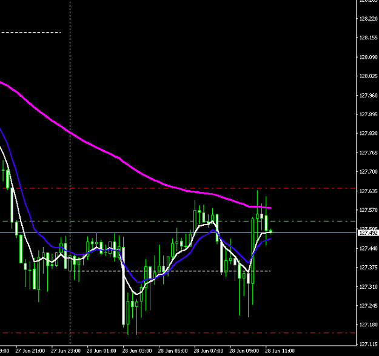Click the 28 Jun 03:00 time label
Viewport: 379px width, 356px height.
click(x=137, y=351)
